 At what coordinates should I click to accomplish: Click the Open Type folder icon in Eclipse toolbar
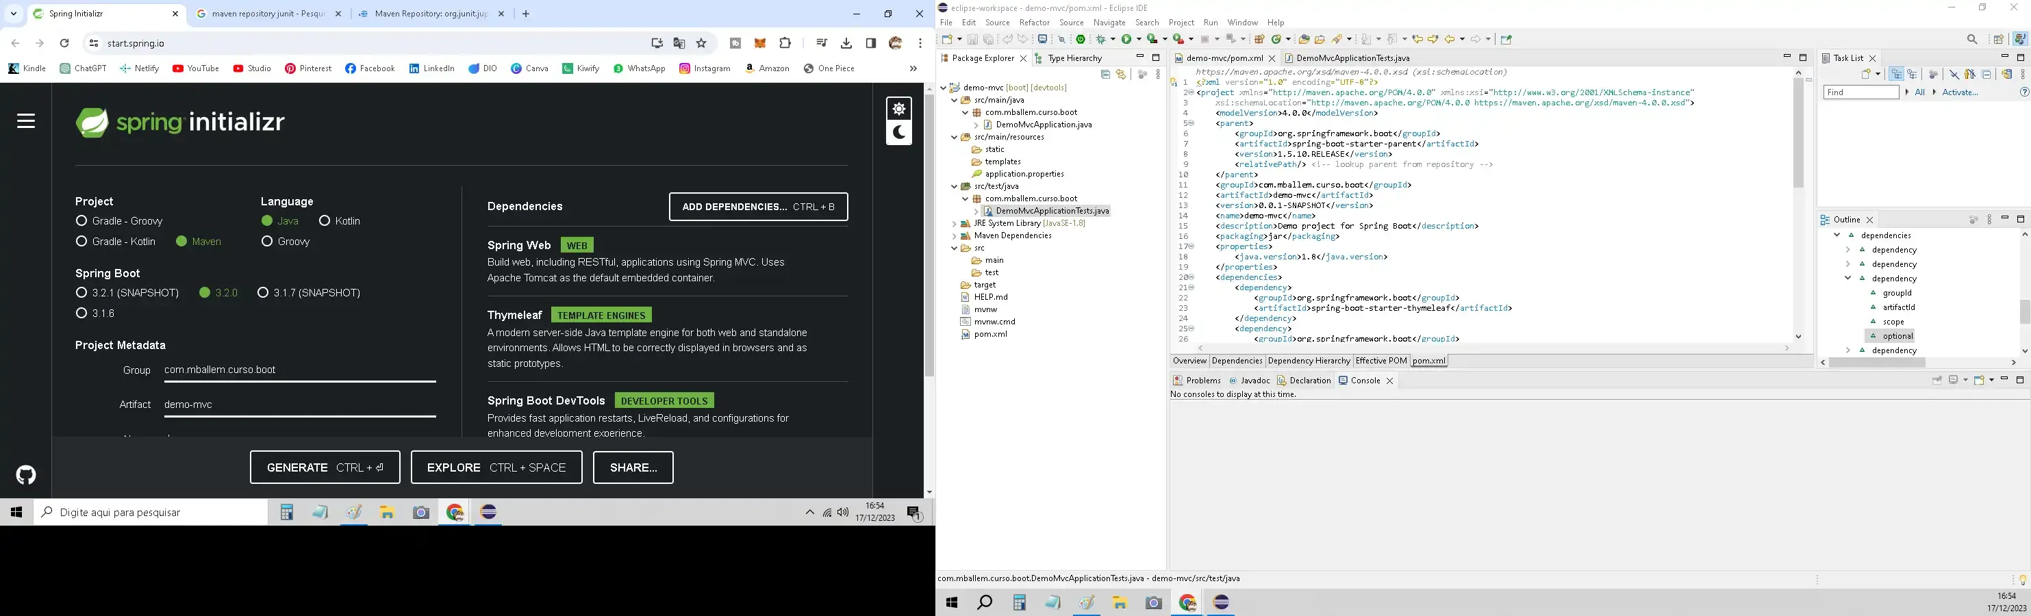click(x=1304, y=40)
